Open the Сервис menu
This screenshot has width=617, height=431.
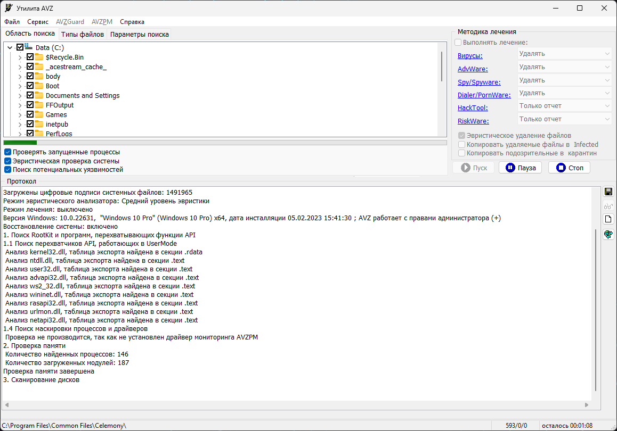(38, 22)
